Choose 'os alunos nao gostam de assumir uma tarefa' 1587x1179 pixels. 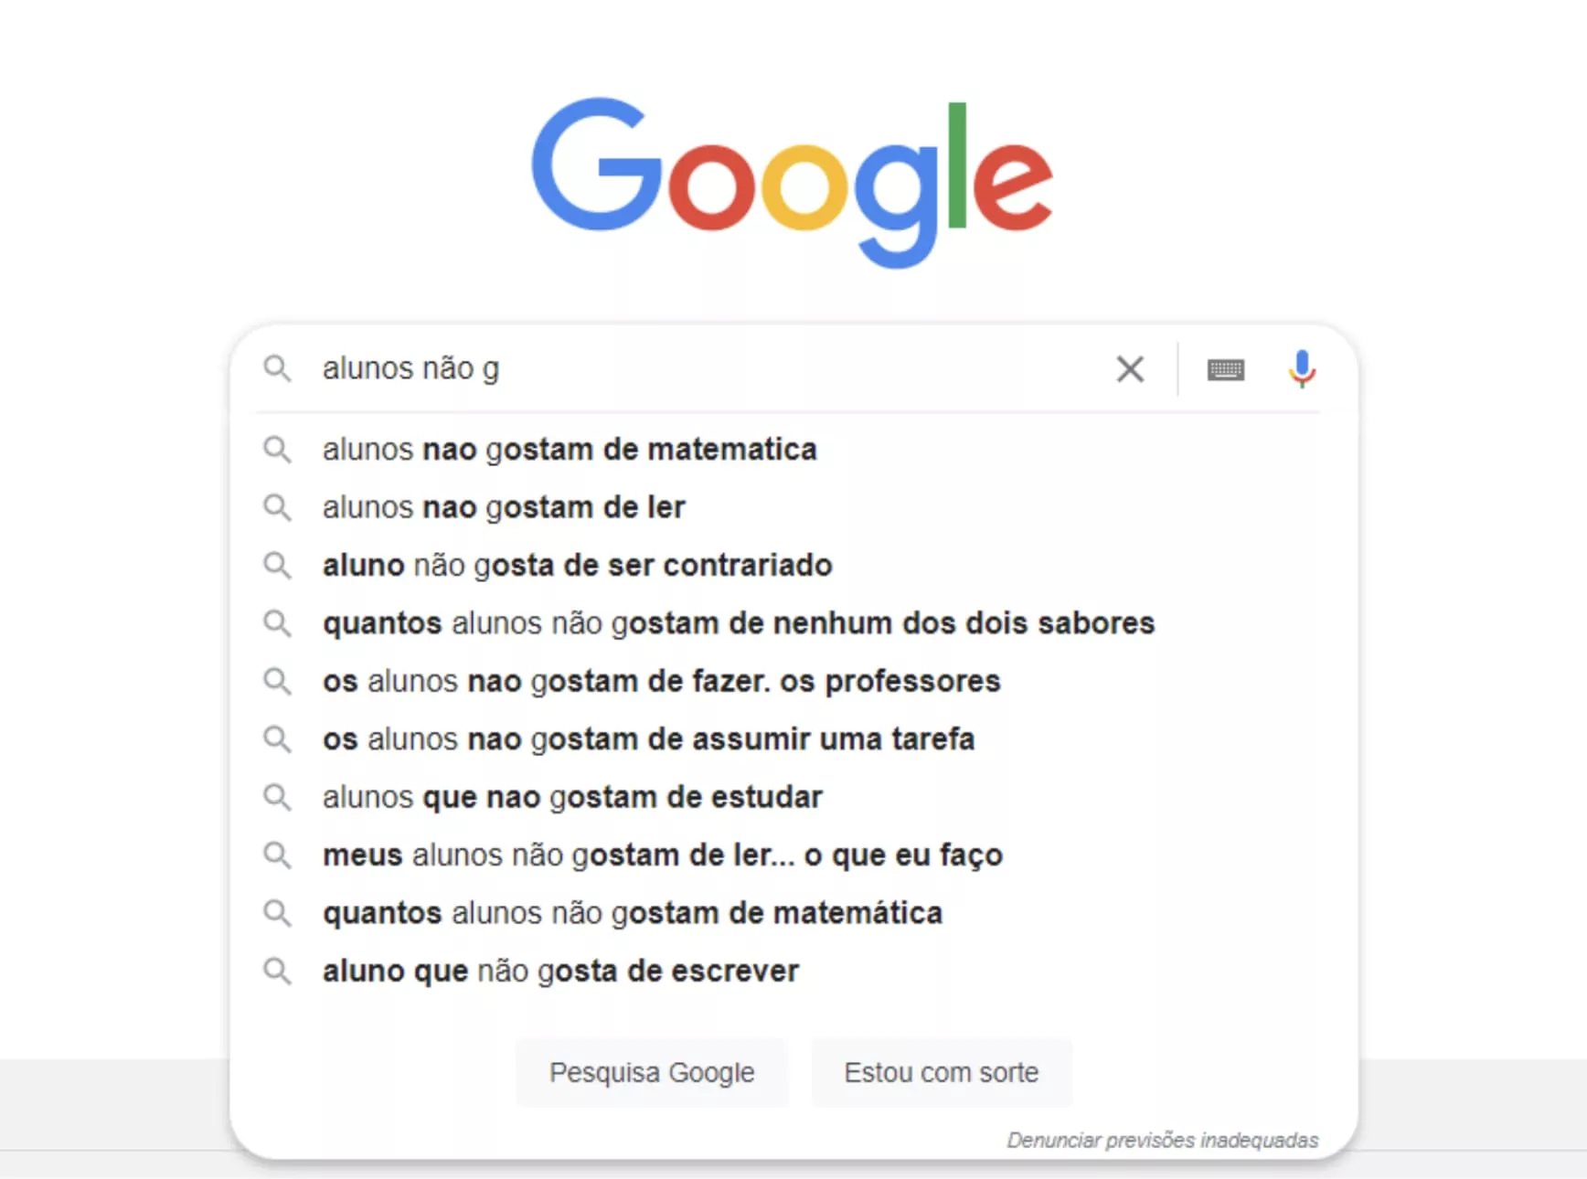click(x=792, y=739)
